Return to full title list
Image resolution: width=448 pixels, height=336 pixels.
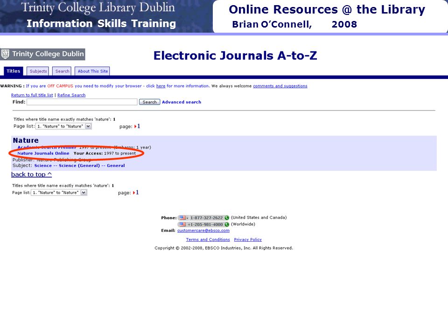tap(32, 95)
